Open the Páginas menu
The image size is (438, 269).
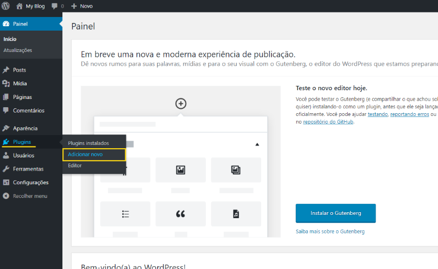click(22, 97)
